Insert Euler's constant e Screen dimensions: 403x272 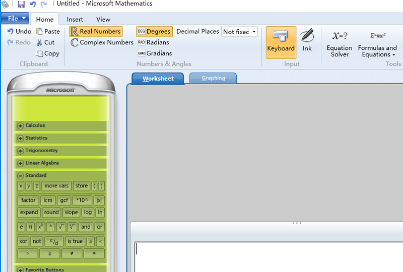click(21, 227)
